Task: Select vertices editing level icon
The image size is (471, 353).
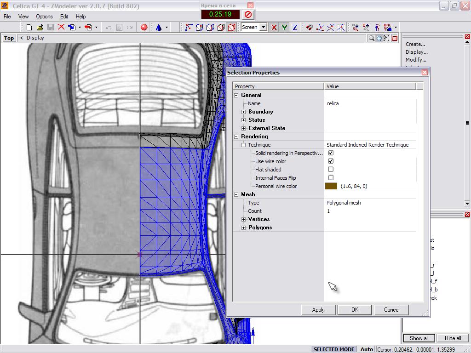Action: click(x=189, y=28)
